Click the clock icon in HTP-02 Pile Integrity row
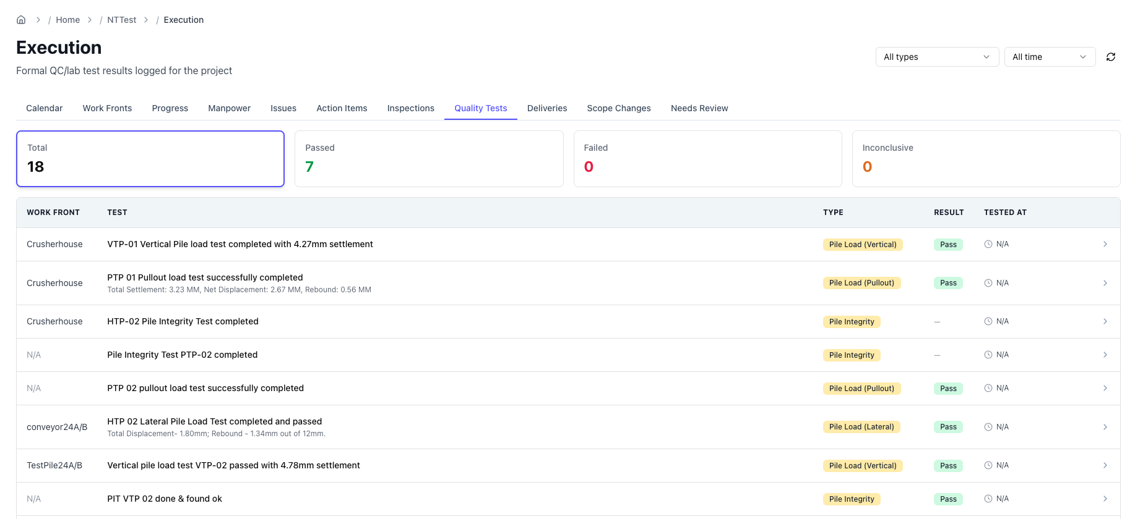This screenshot has height=519, width=1135. (988, 321)
